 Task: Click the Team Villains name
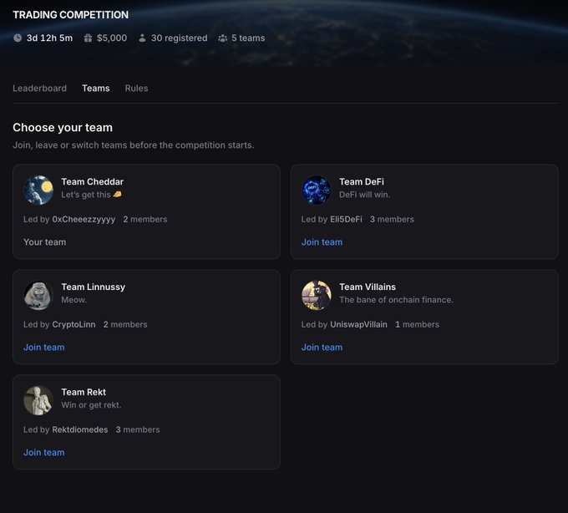point(368,287)
